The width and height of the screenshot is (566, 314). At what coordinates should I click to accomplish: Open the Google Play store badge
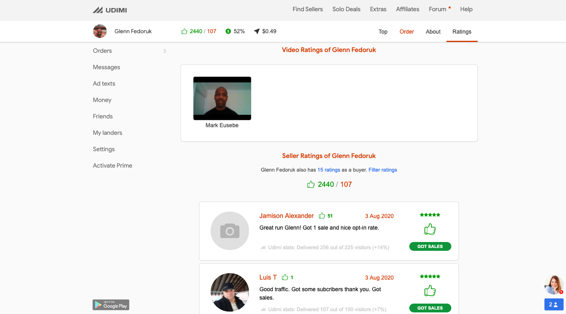pyautogui.click(x=111, y=305)
